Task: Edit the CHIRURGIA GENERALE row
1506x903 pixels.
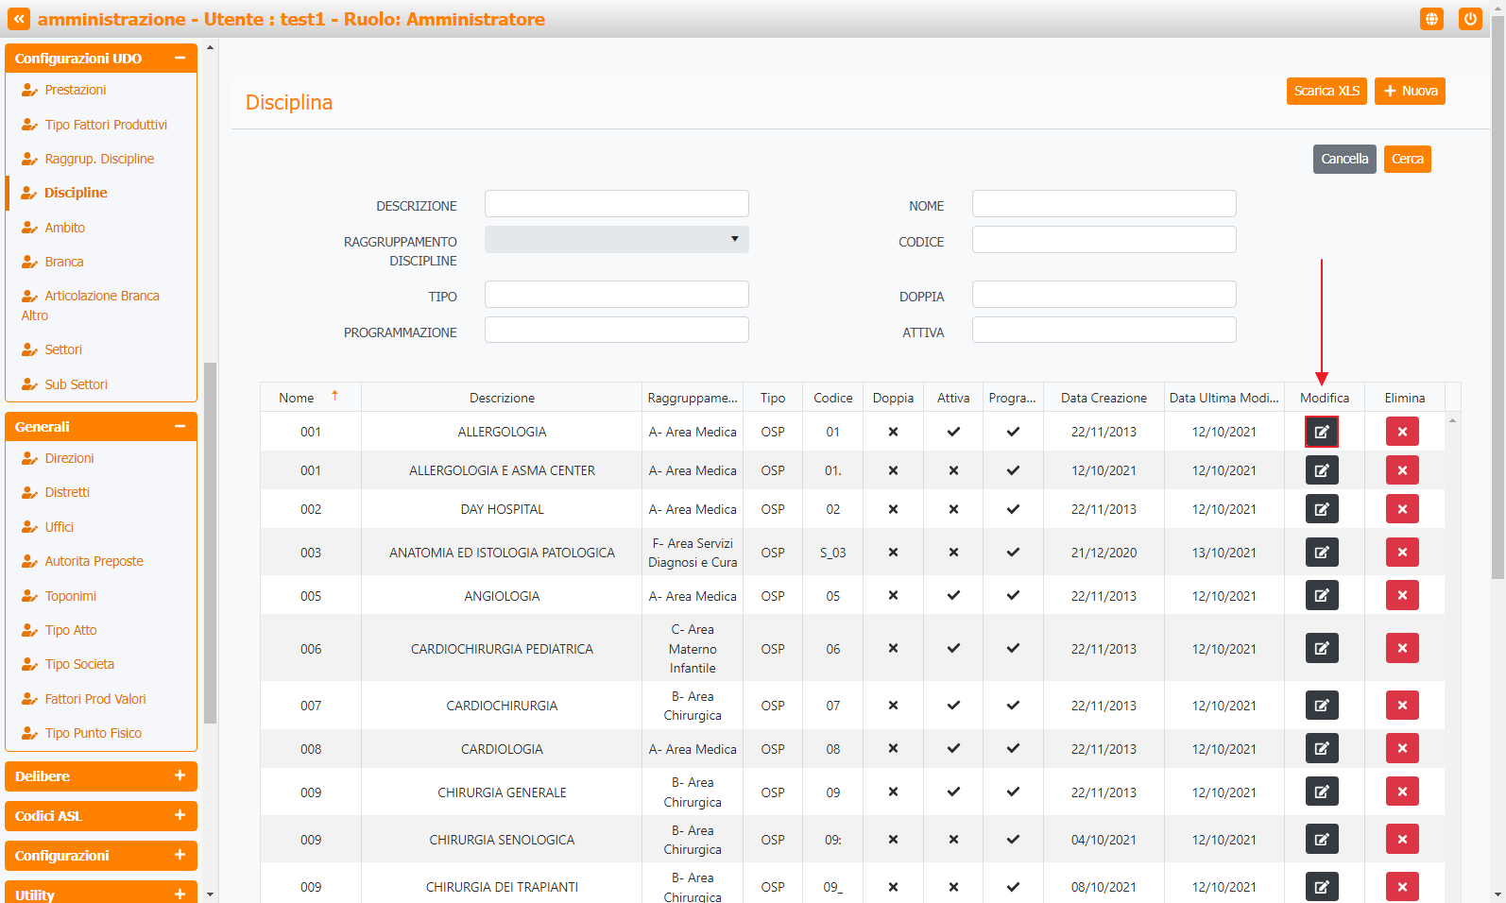Action: 1321,792
